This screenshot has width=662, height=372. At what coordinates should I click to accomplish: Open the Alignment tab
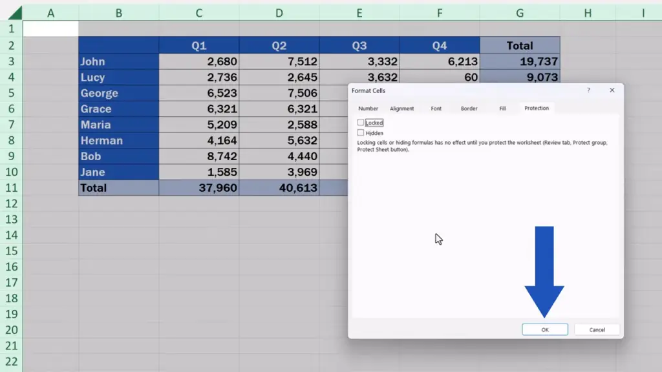pos(401,108)
